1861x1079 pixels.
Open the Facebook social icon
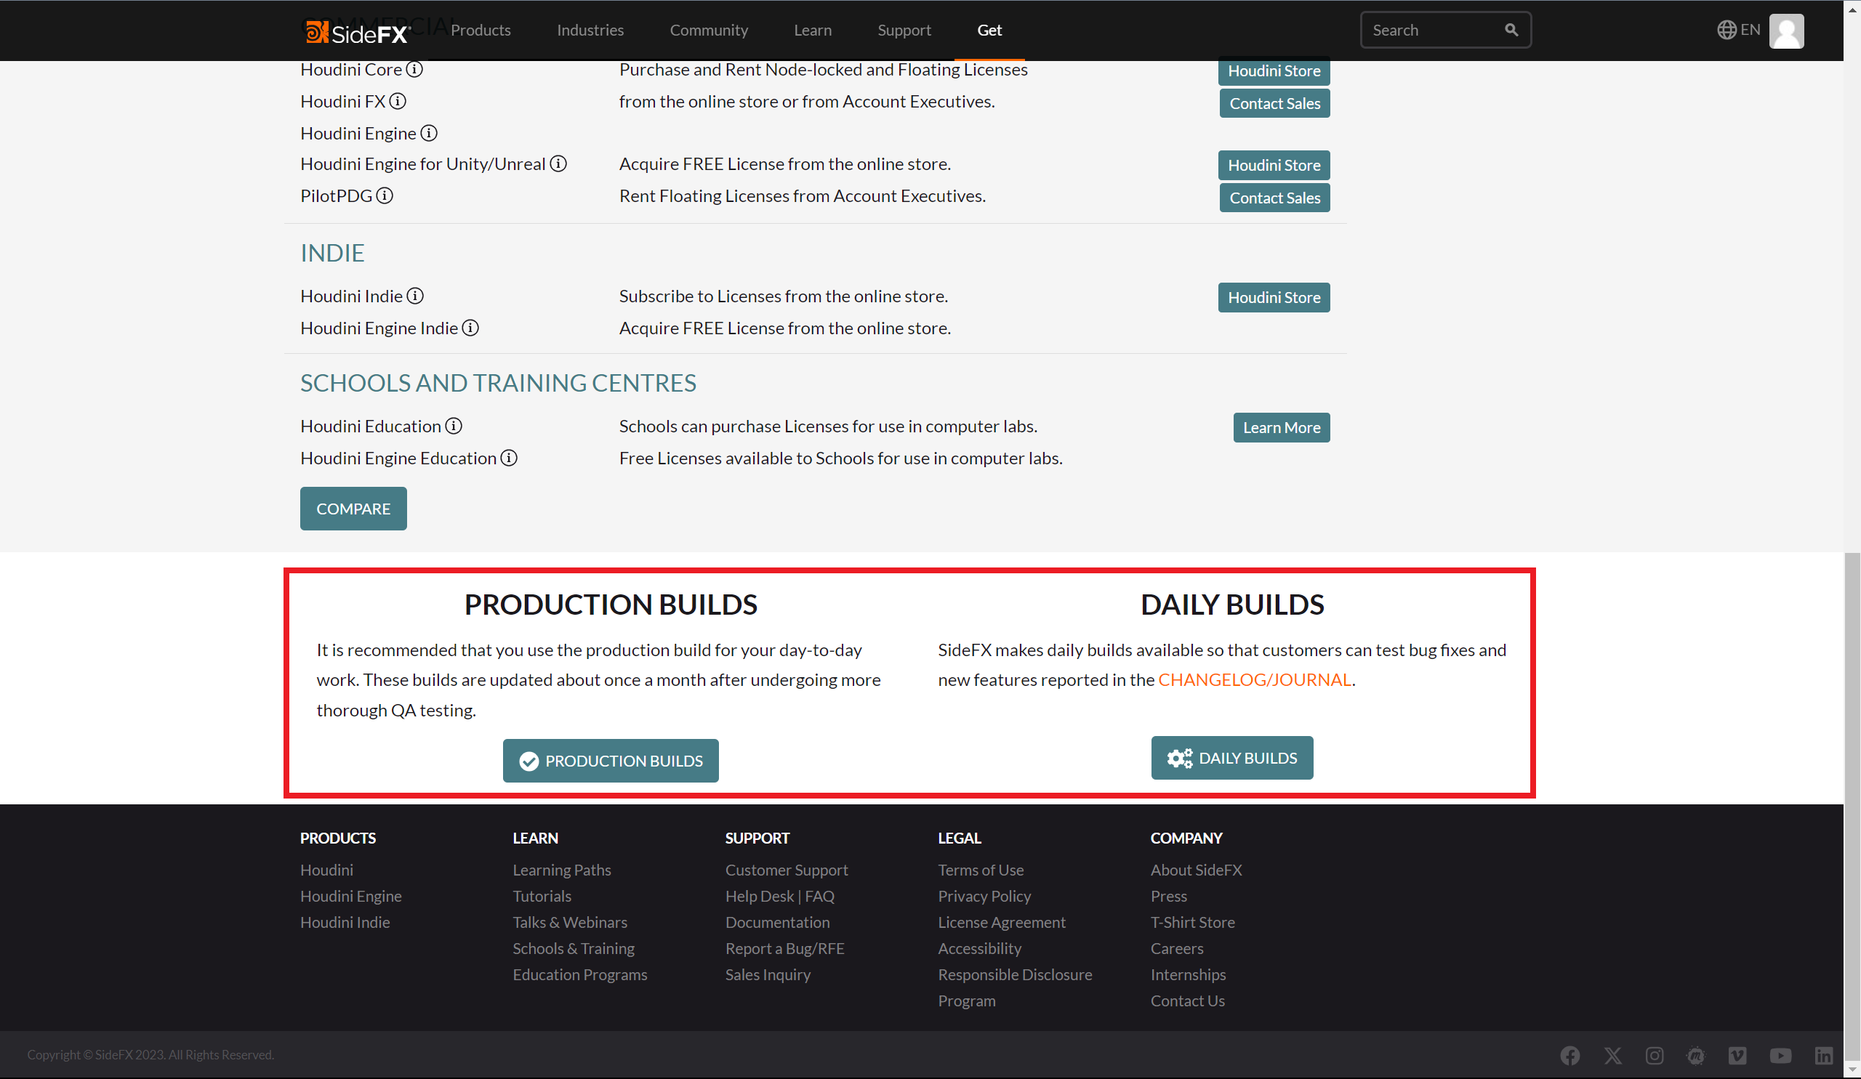click(x=1570, y=1055)
